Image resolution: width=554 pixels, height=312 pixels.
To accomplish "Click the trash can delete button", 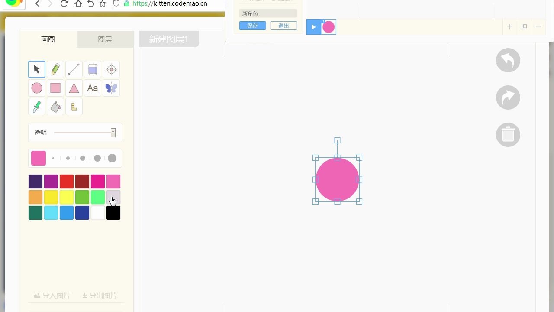I will click(508, 135).
